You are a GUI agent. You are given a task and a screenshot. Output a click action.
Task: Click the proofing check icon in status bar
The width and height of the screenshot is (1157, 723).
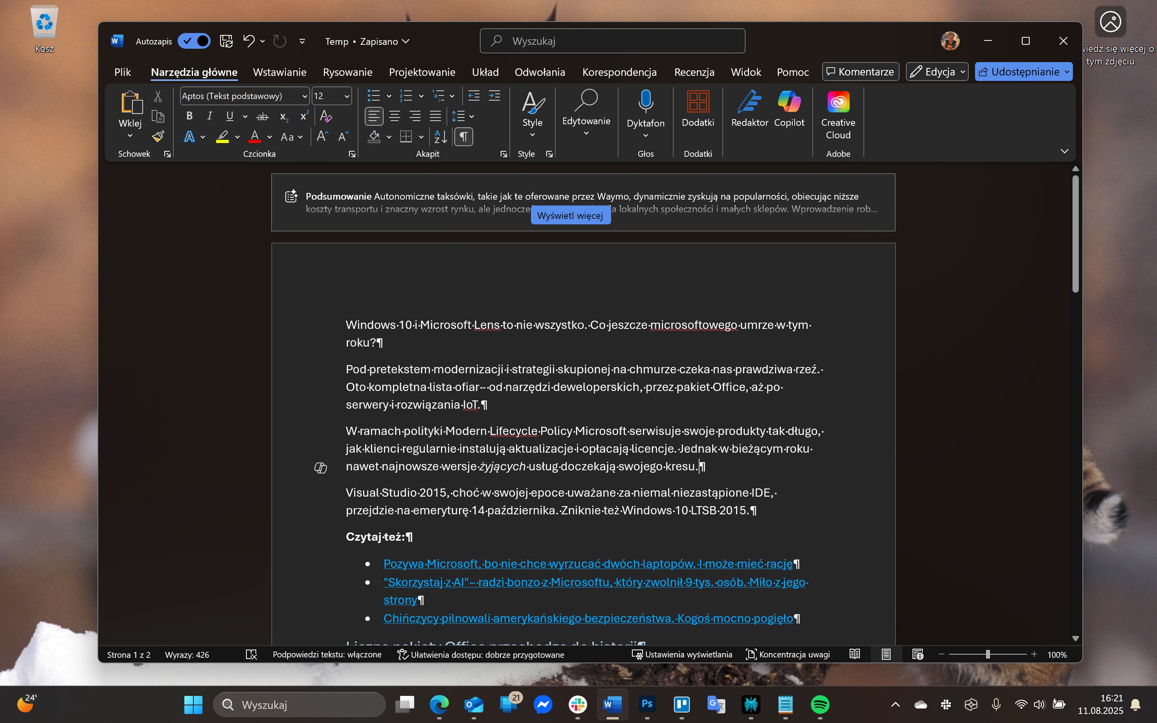pos(251,654)
